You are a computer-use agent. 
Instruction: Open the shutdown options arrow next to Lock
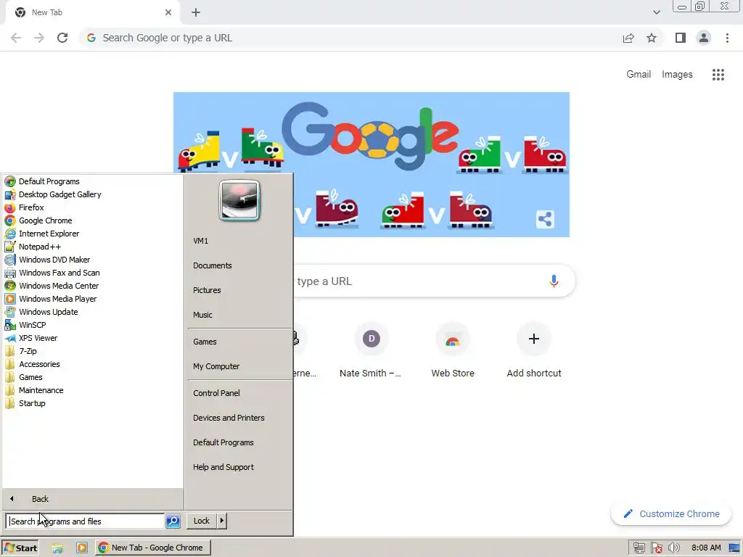click(x=222, y=521)
